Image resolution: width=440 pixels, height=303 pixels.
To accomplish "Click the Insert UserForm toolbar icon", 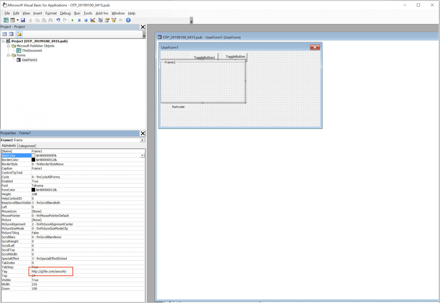I will point(13,20).
